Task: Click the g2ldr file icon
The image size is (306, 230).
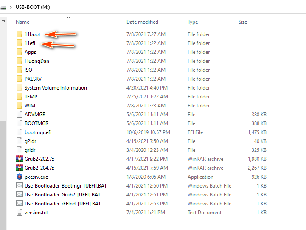Action: [x=20, y=141]
